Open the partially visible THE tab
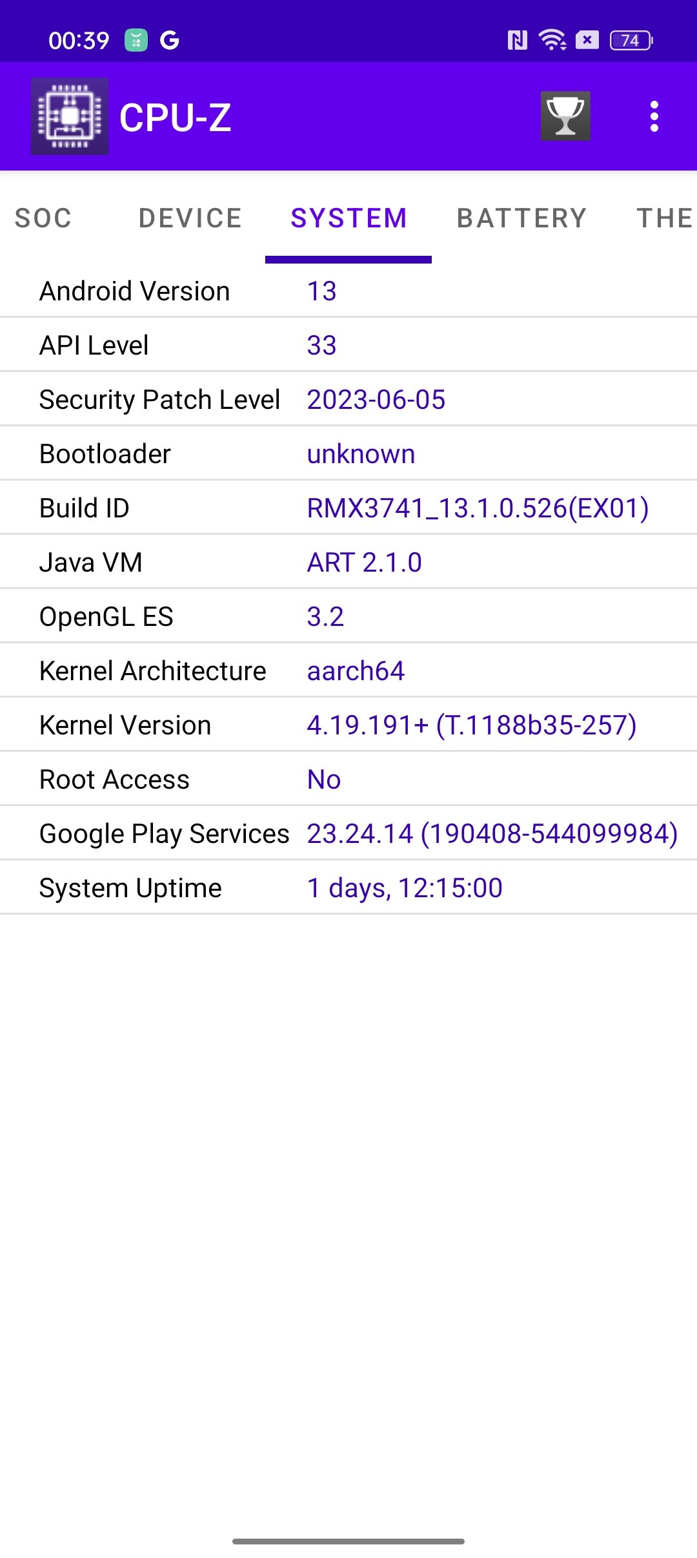The height and width of the screenshot is (1558, 697). pyautogui.click(x=665, y=218)
